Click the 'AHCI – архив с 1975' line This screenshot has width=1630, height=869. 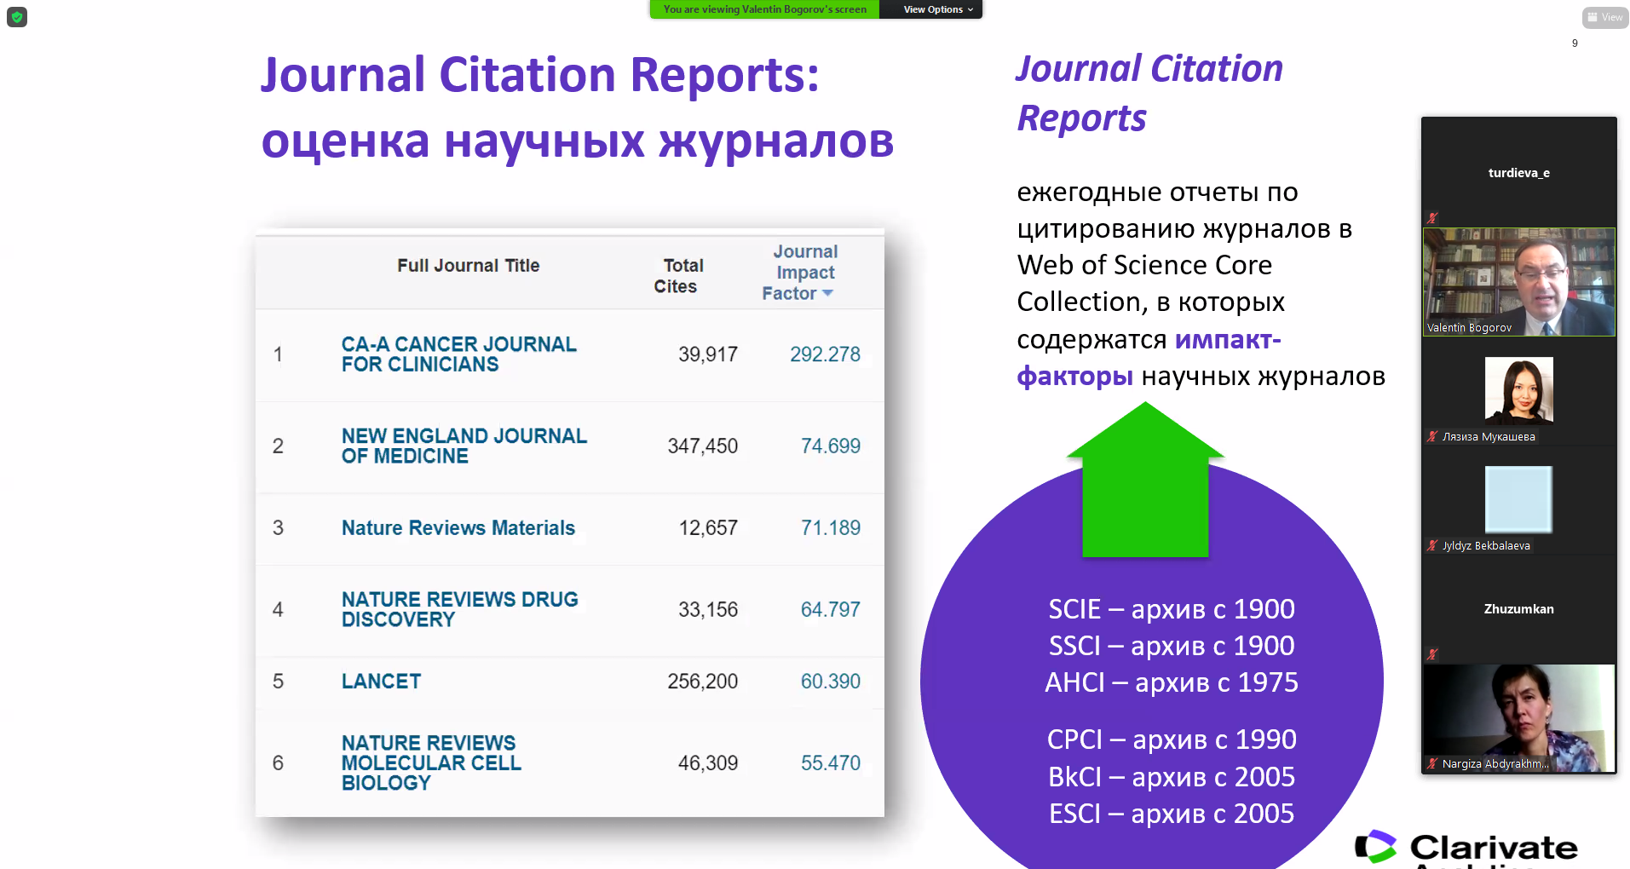[x=1172, y=682]
